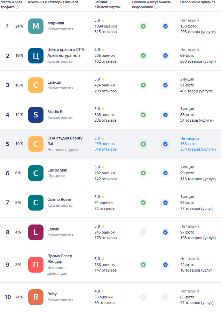Image resolution: width=221 pixels, height=312 pixels.
Task: Select the red 'П' avatar of Промо Лазер Желдор
Action: pos(36,265)
